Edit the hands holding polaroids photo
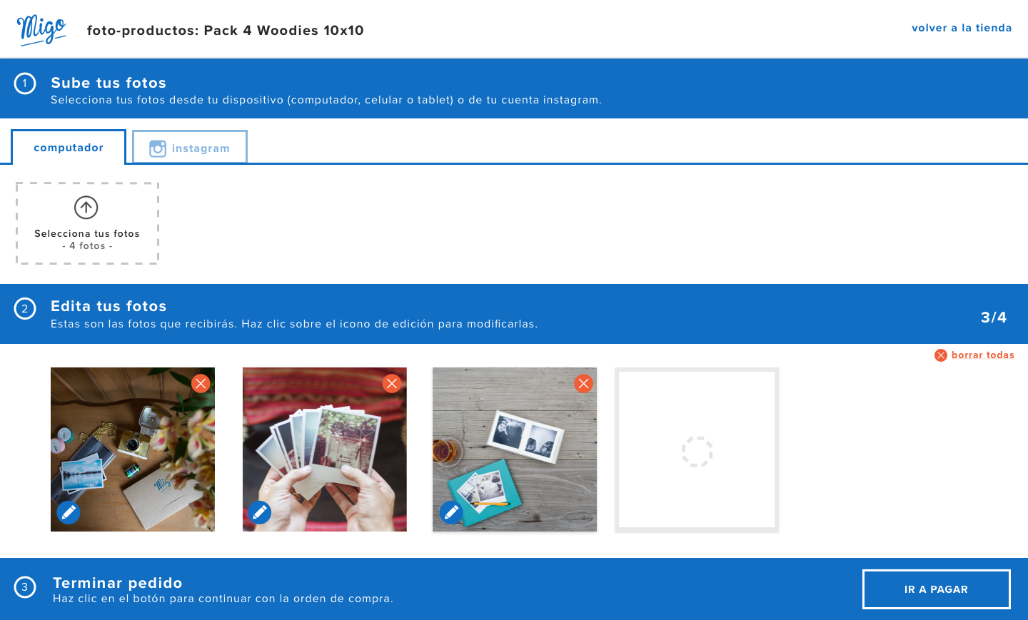Image resolution: width=1028 pixels, height=620 pixels. point(260,512)
